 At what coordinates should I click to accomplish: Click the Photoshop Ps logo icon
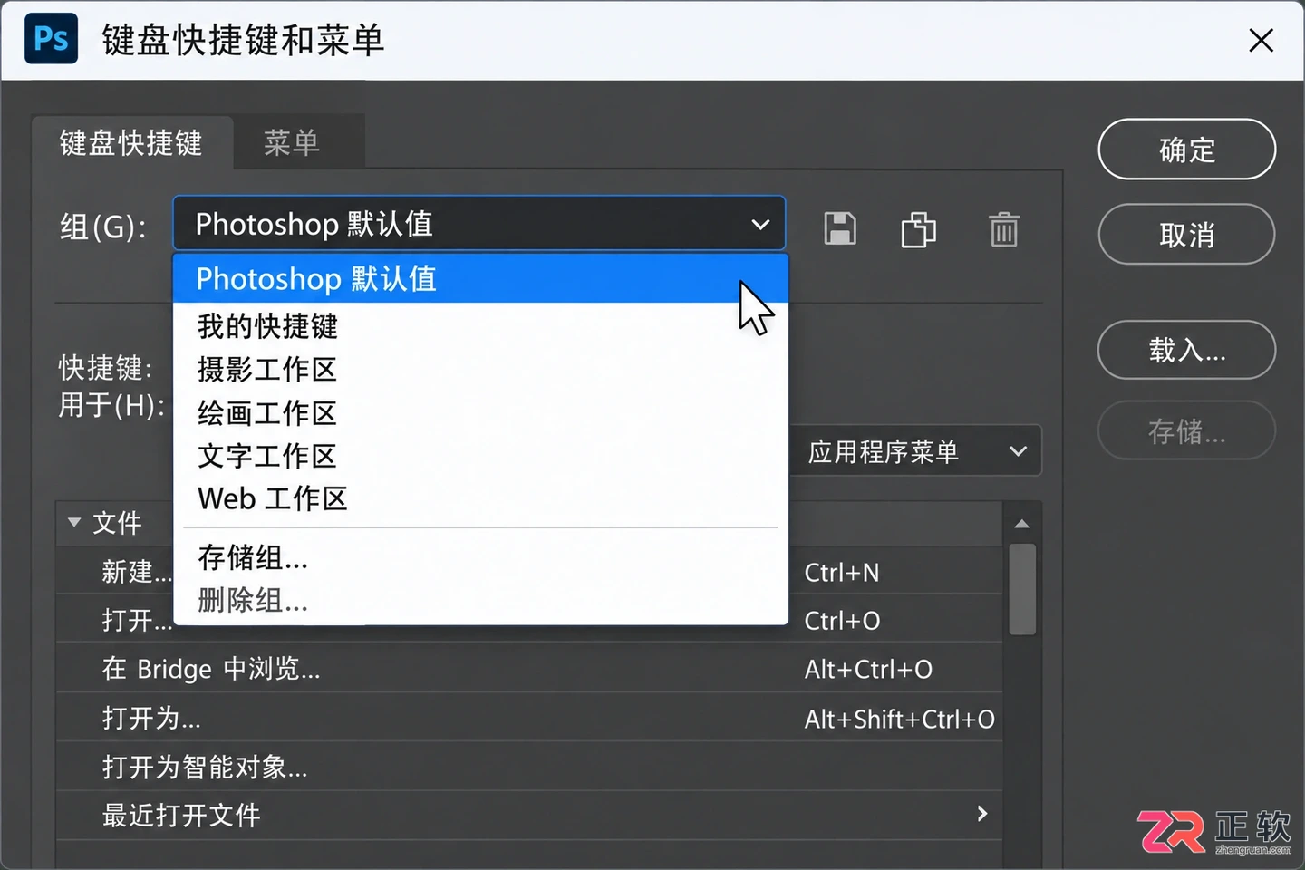click(51, 39)
